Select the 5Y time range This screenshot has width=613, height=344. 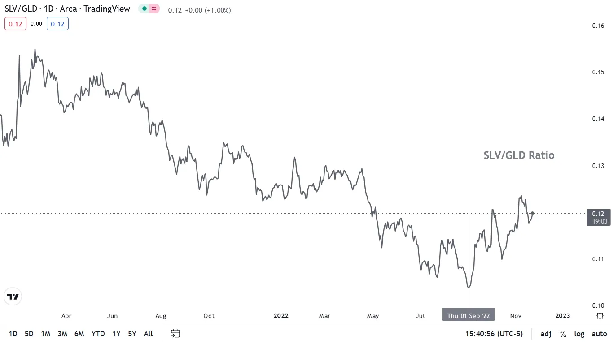[x=132, y=334]
